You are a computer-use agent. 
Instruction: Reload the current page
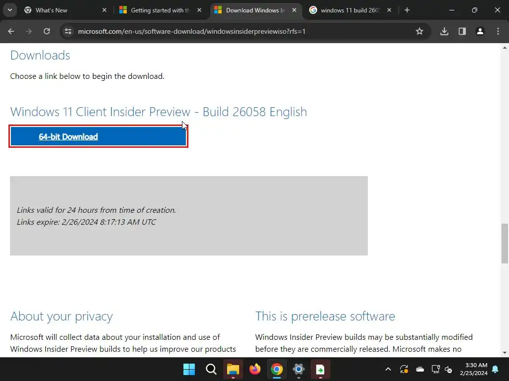pos(47,31)
